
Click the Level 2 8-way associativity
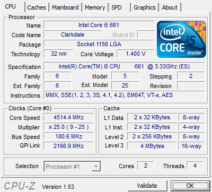191,136
